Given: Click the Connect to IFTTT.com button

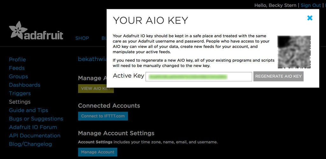Looking at the screenshot, I should coord(103,116).
